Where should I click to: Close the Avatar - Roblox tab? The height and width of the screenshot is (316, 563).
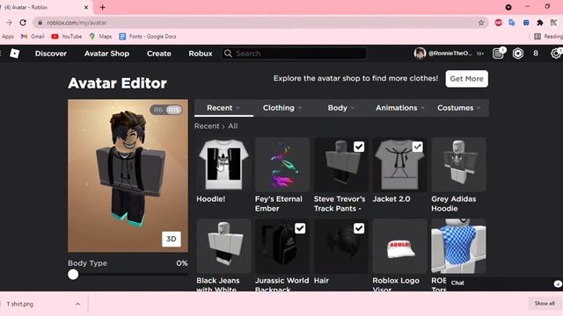(x=86, y=7)
